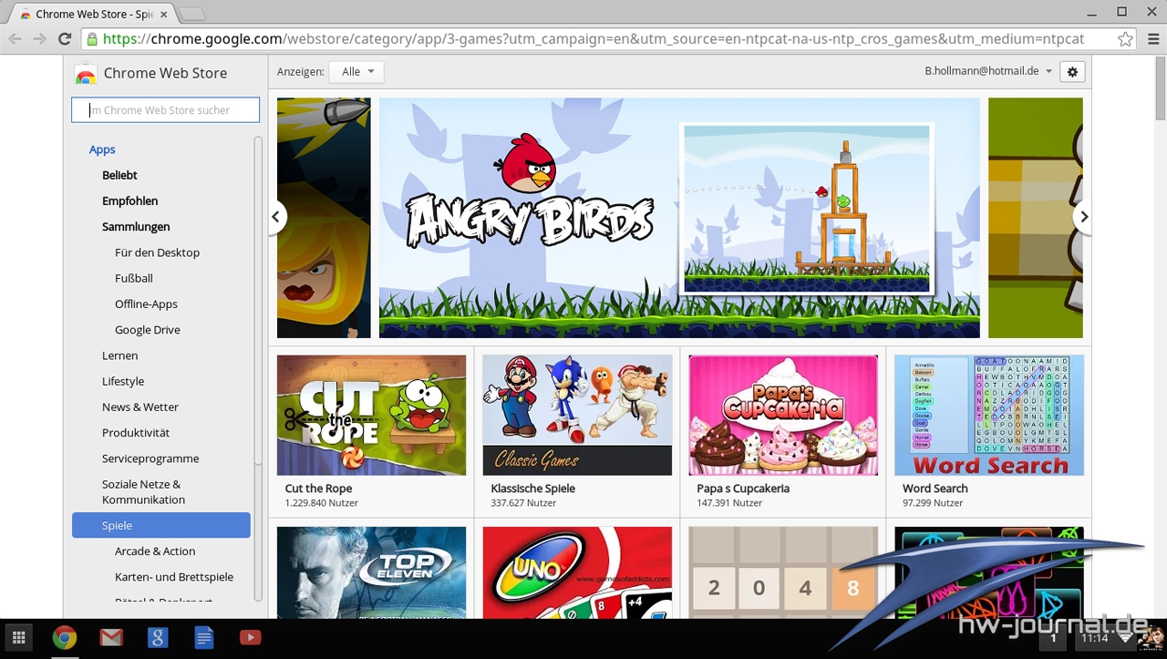Go to News & Wetter category

pyautogui.click(x=139, y=407)
